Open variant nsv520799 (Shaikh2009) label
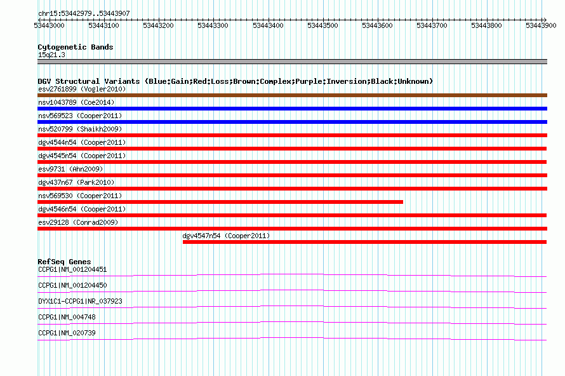The height and width of the screenshot is (376, 565). pyautogui.click(x=80, y=129)
